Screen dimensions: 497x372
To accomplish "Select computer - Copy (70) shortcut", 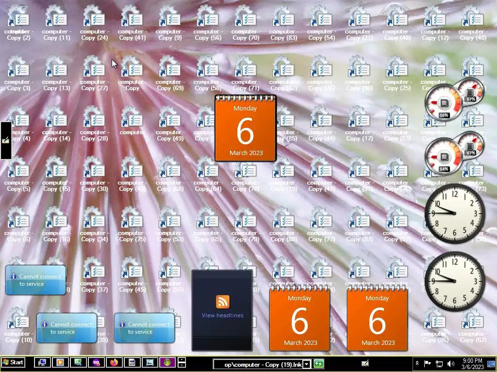I will 246,23.
